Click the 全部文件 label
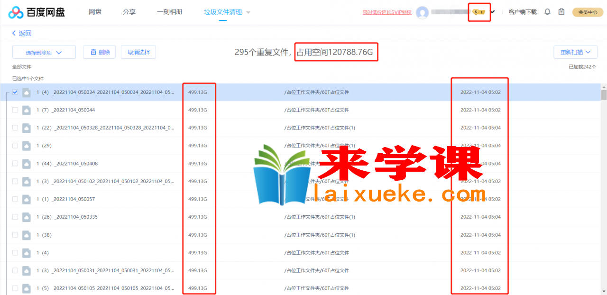Image resolution: width=607 pixels, height=295 pixels. point(22,67)
